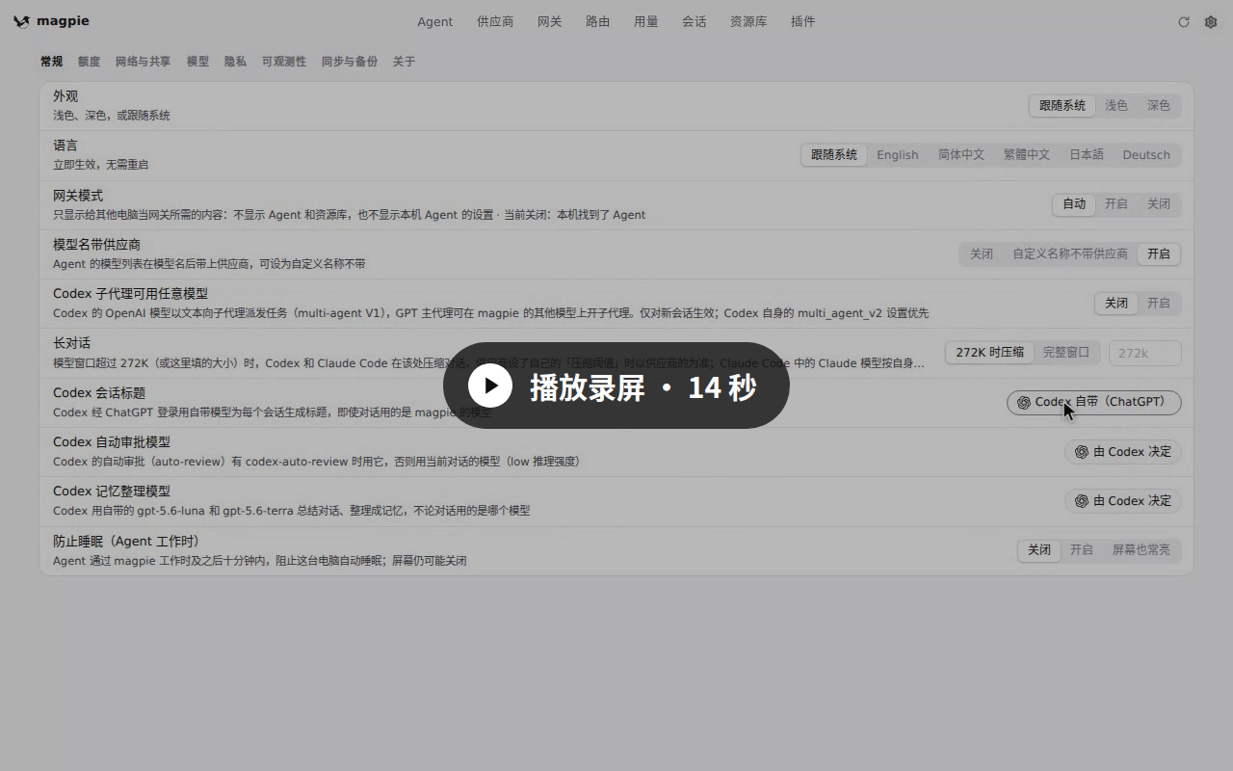
Task: Switch to the 可观测性 settings tab
Action: (284, 62)
